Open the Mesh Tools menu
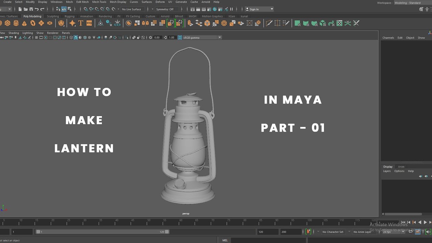Image resolution: width=432 pixels, height=243 pixels. (x=99, y=2)
